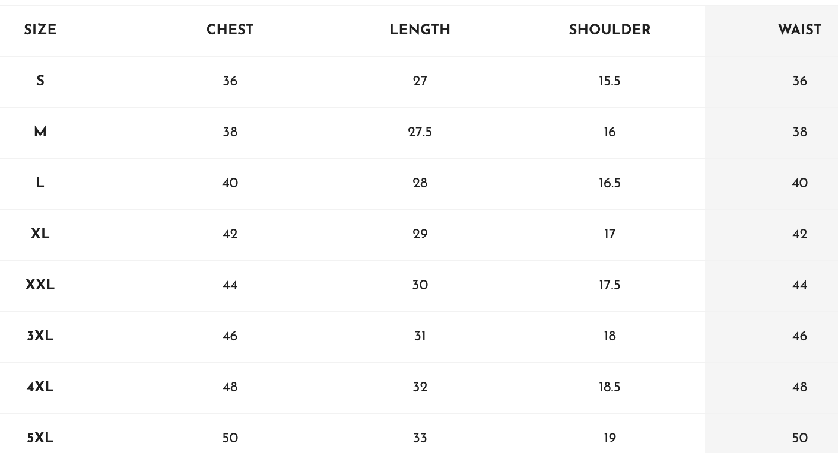
Task: Click the WAIST column header
Action: click(800, 30)
